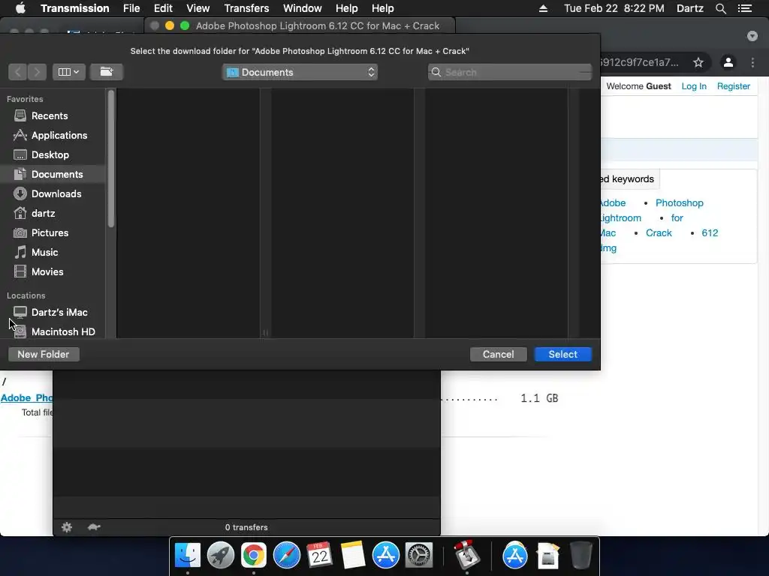
Task: Click the Crack keyword link
Action: tap(659, 232)
